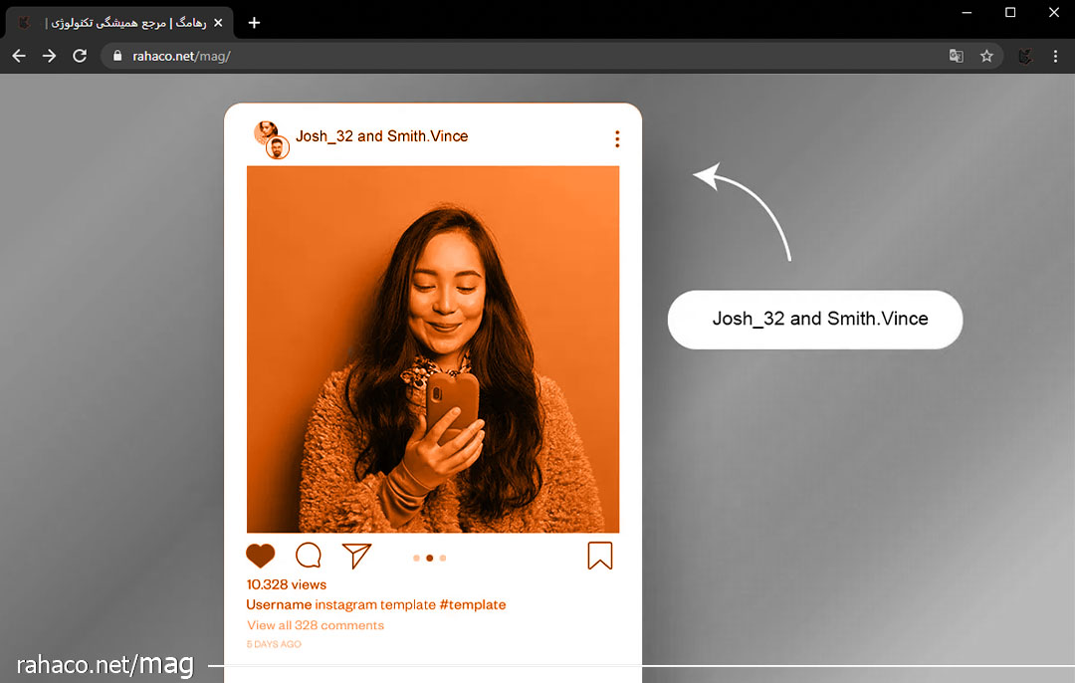Select the rahaco browser tab
This screenshot has width=1075, height=683.
(119, 22)
